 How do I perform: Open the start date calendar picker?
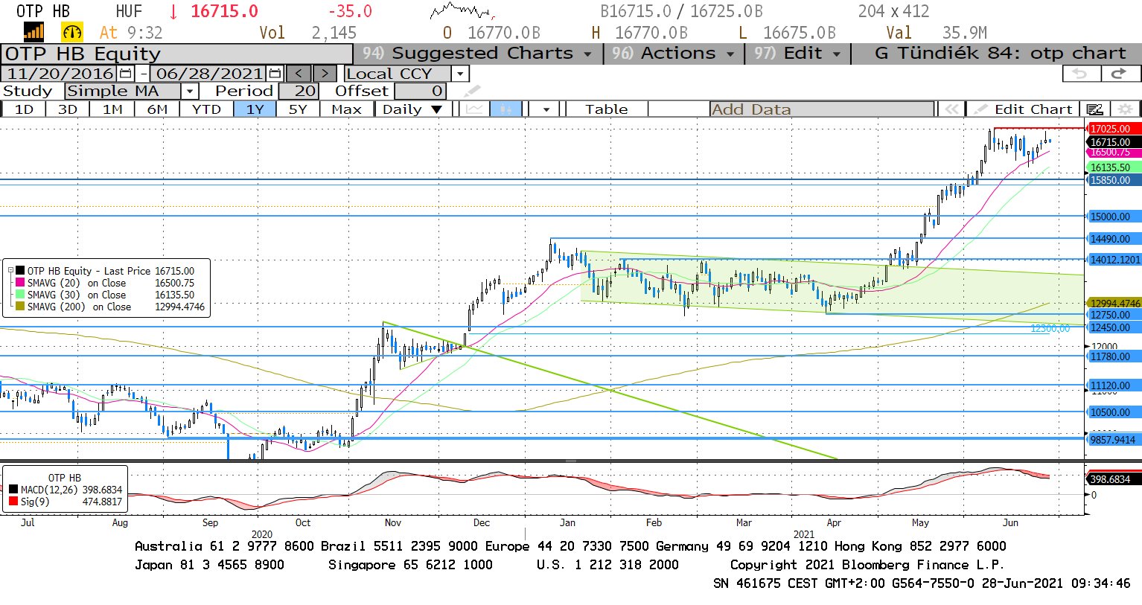coord(125,74)
